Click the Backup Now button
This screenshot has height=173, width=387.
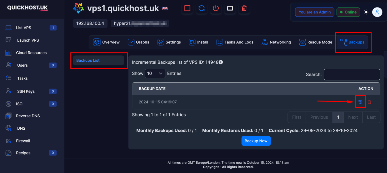coord(256,141)
